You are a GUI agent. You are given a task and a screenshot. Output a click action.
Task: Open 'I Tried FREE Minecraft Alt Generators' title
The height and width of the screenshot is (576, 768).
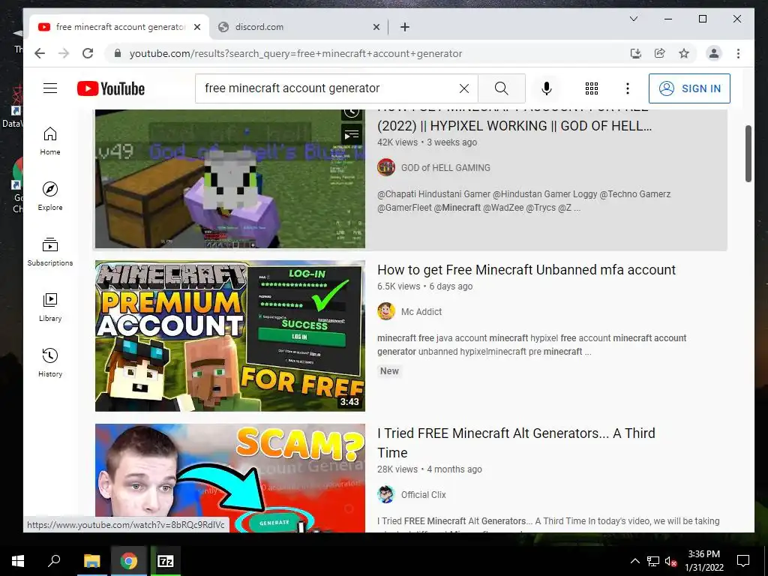point(516,442)
